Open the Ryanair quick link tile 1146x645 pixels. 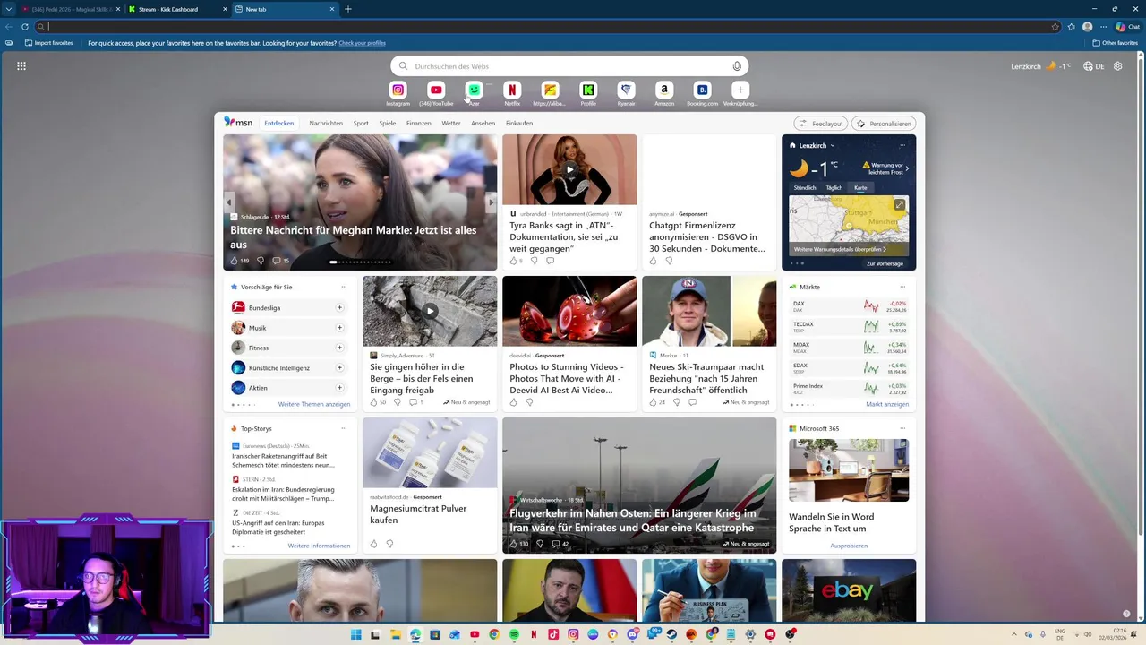626,90
